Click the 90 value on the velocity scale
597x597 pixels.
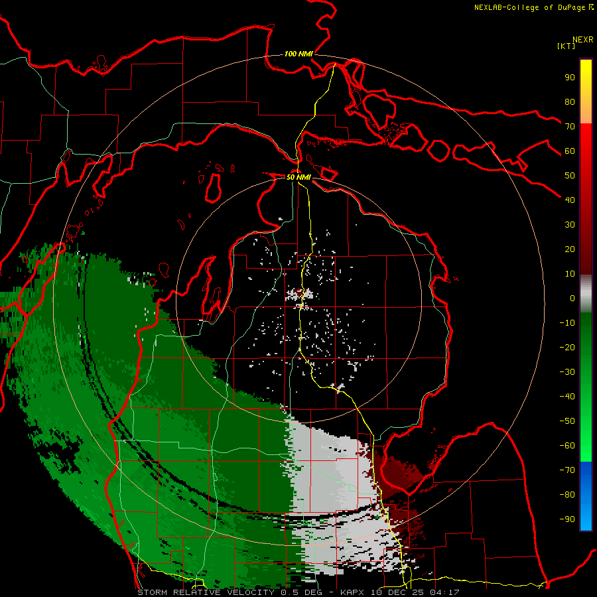coord(570,78)
